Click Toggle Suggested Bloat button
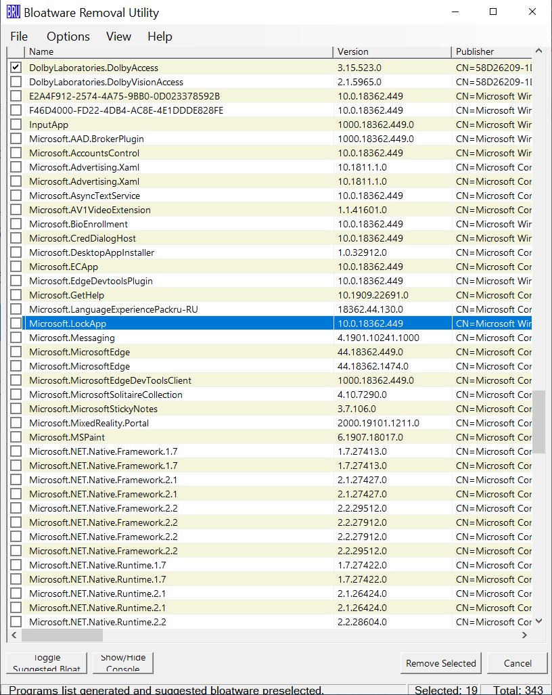Viewport: 552px width, 695px height. click(x=47, y=663)
